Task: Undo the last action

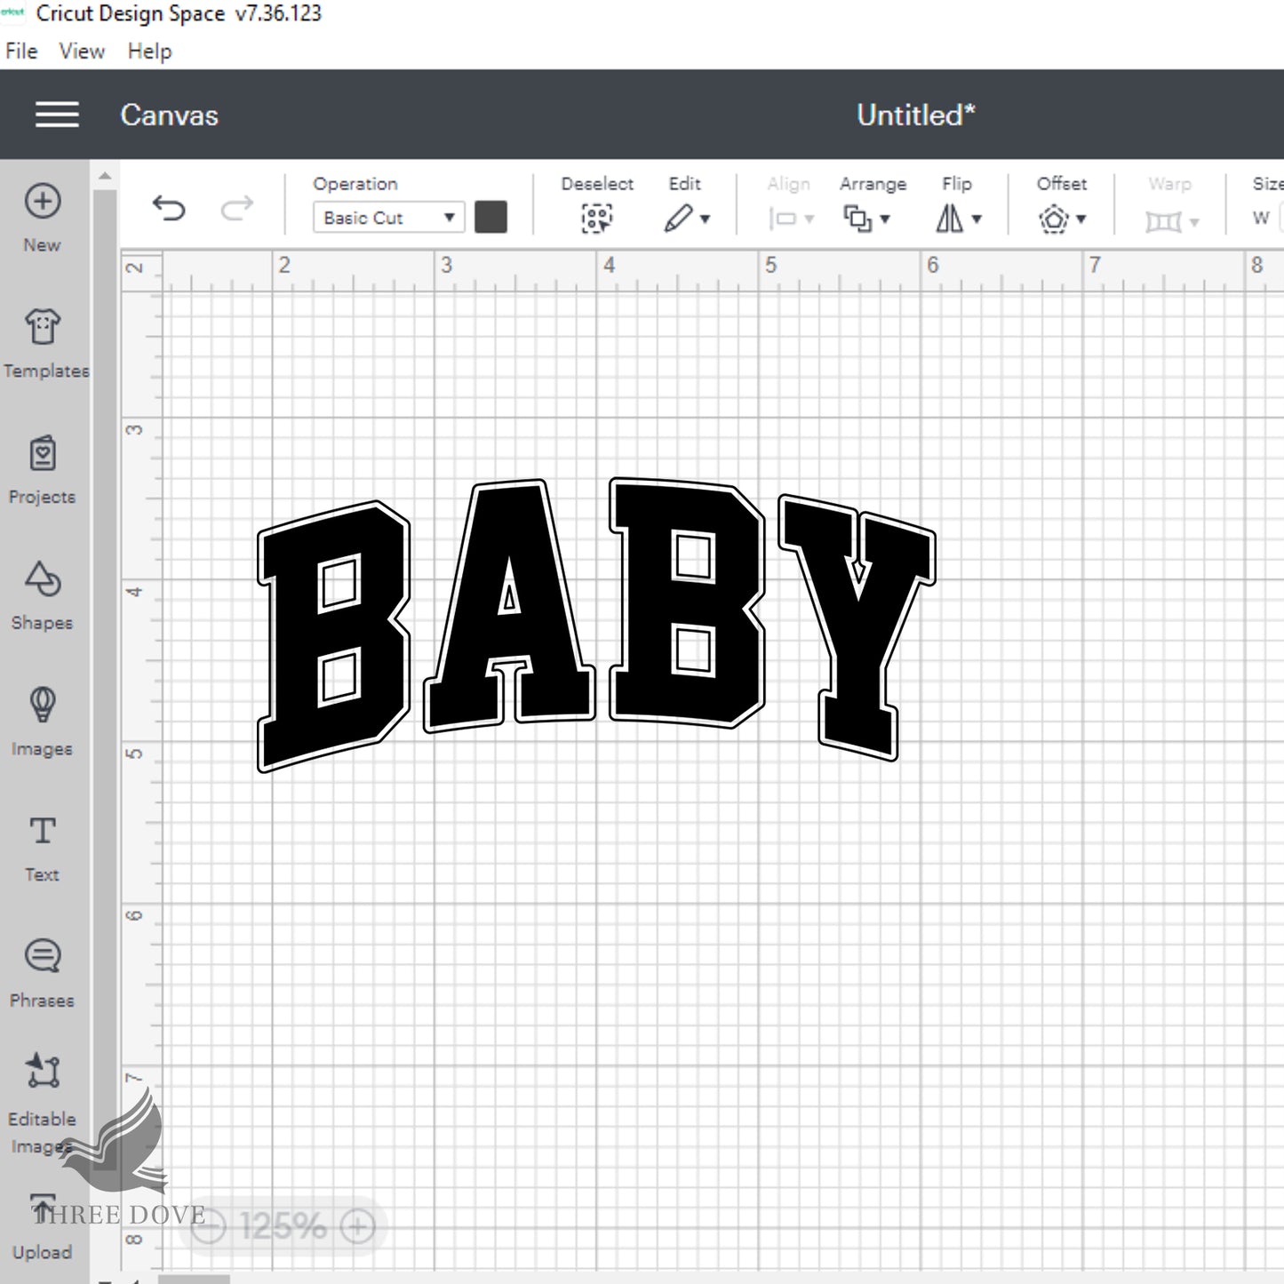Action: pos(168,209)
